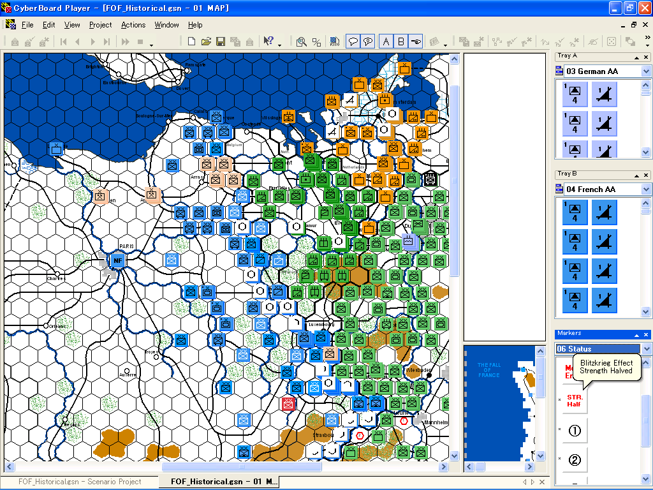Click the New document toolbar icon
The width and height of the screenshot is (653, 490).
pos(191,41)
